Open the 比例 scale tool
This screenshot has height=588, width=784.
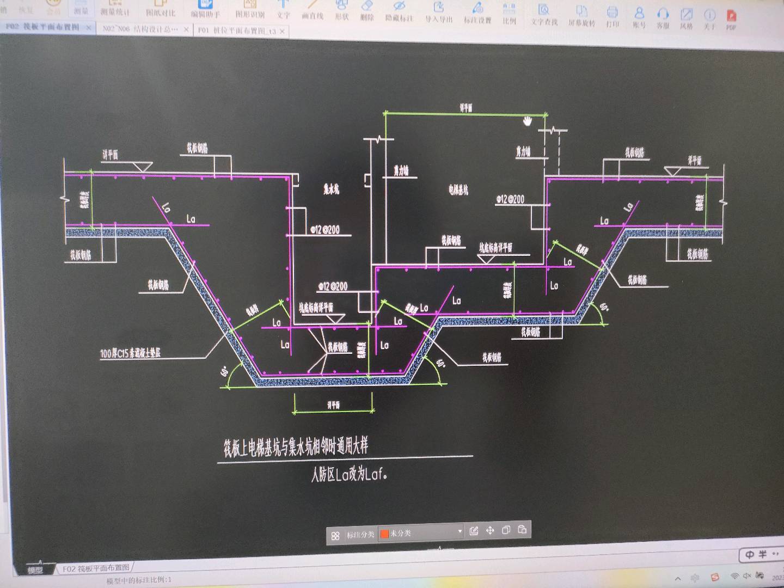point(509,14)
